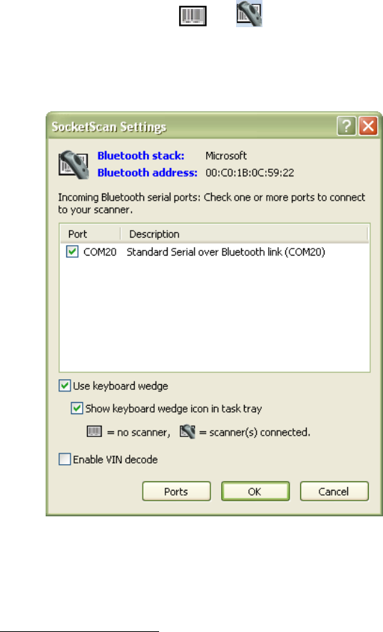Select the Standard Serial over Bluetooth link row

[x=214, y=252]
